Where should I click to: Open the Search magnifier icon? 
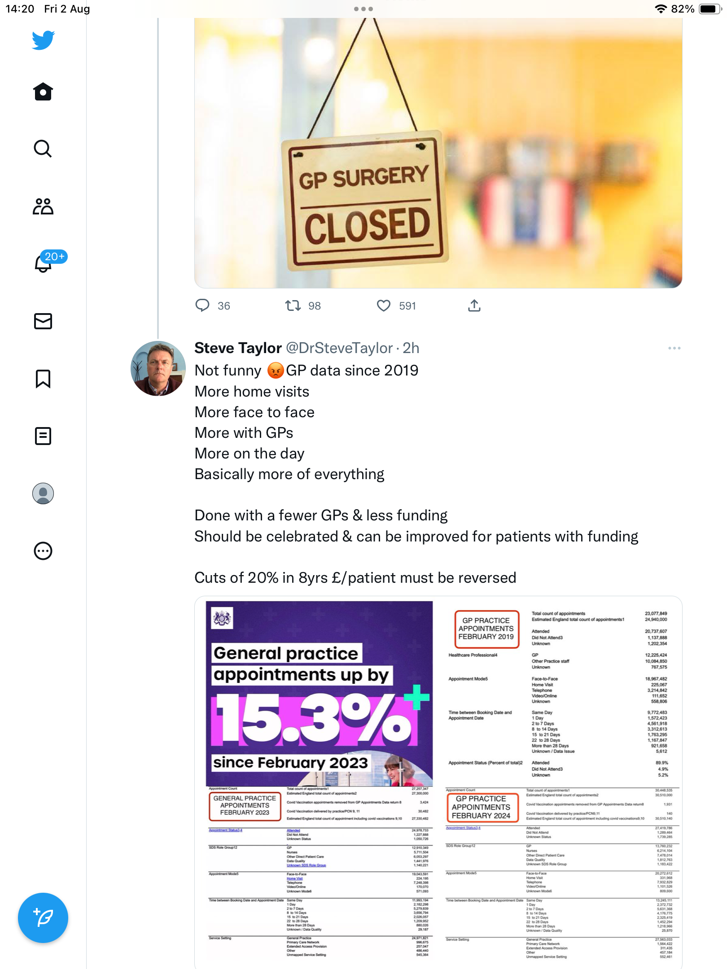coord(43,148)
